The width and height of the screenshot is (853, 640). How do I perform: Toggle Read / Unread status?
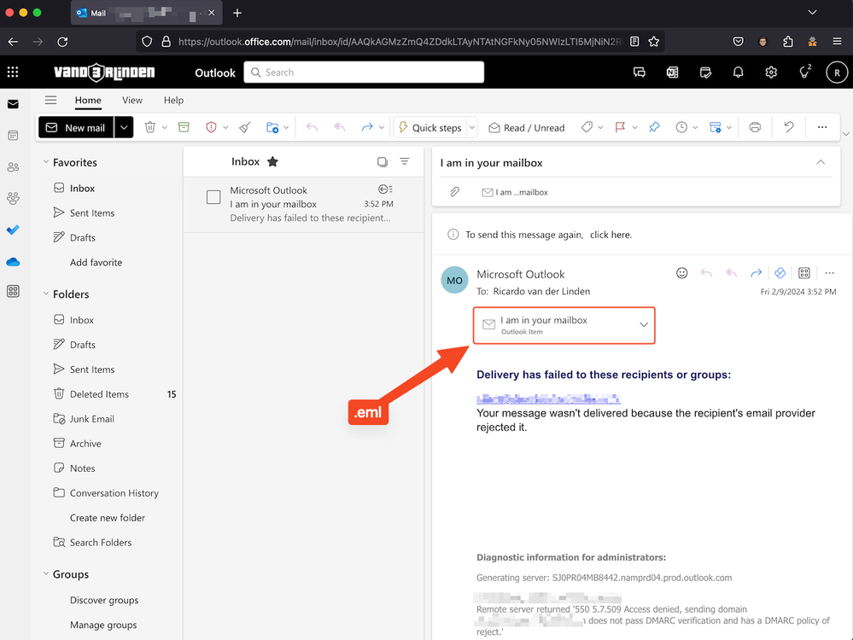point(527,127)
